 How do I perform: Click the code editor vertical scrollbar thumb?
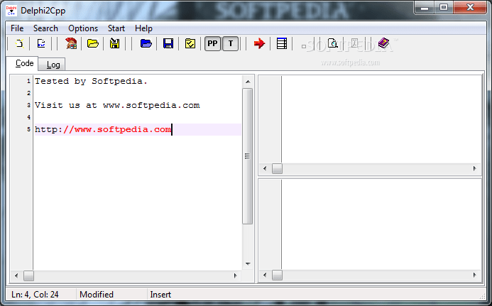247,156
